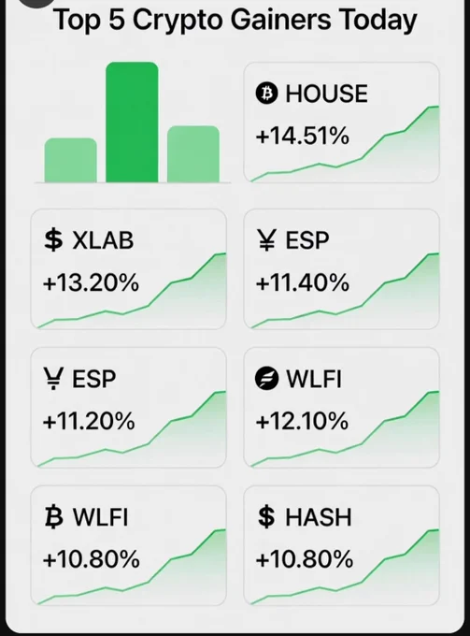Click the dollar icon beside XLAB

tap(53, 239)
